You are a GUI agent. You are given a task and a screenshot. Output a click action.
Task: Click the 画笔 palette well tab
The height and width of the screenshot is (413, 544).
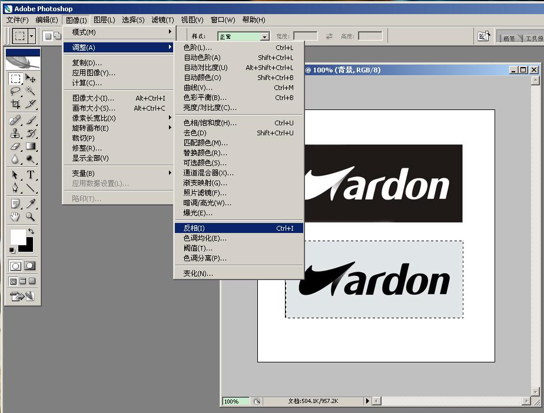coord(510,38)
